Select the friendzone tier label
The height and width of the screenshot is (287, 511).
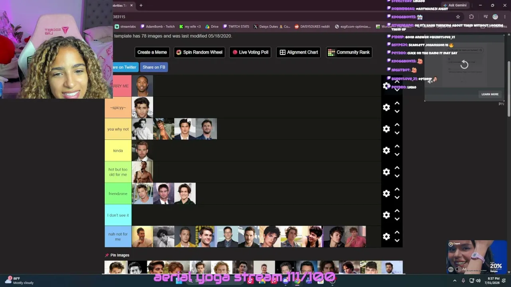click(118, 194)
